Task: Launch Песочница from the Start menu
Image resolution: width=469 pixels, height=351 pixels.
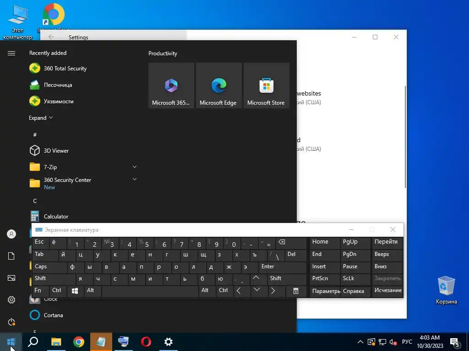Action: coord(84,85)
